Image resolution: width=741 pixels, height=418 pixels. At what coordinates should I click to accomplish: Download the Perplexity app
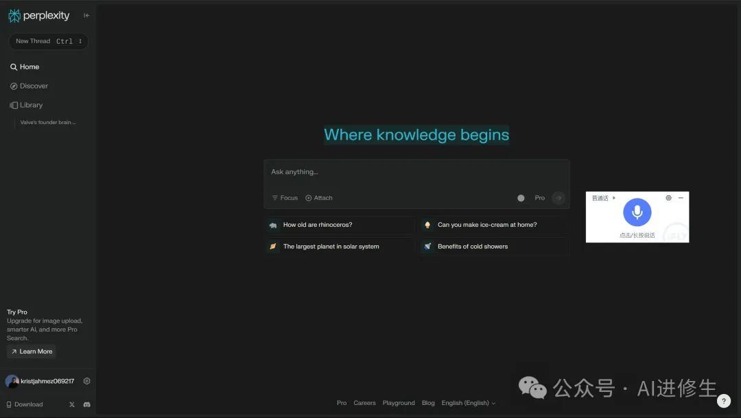point(25,405)
